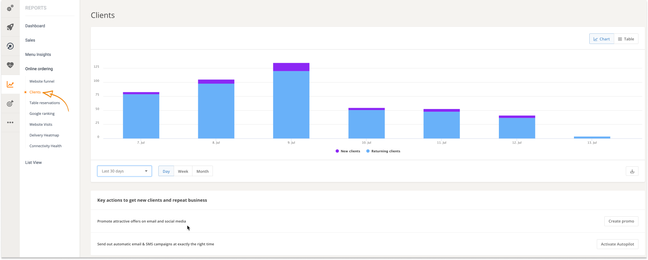648x260 pixels.
Task: Select Month grouping
Action: [x=202, y=171]
